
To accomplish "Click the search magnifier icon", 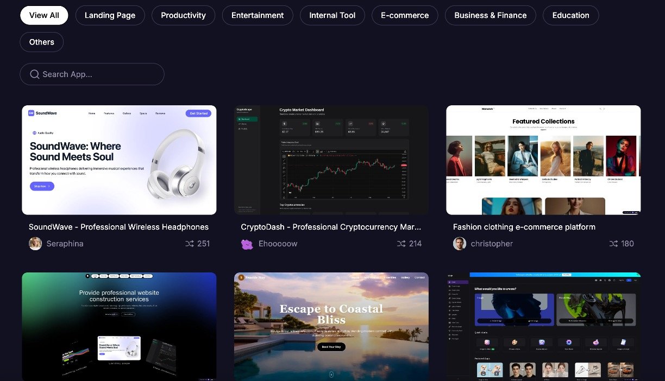I will click(x=35, y=74).
